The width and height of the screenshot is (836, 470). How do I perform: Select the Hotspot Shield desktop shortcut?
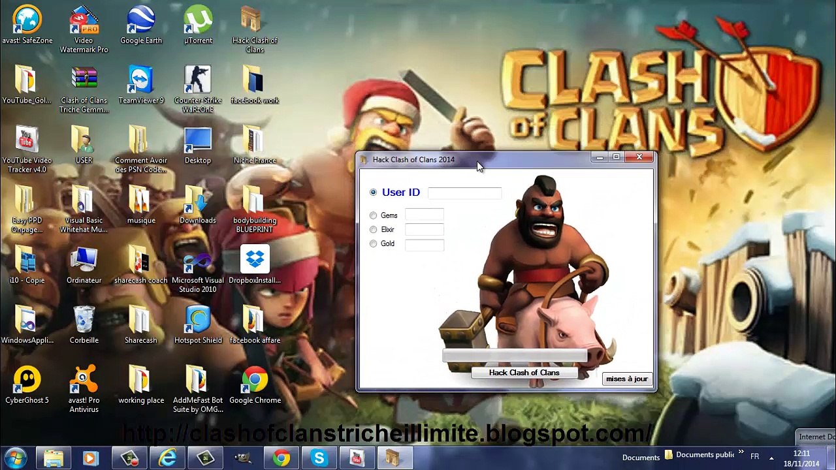198,326
